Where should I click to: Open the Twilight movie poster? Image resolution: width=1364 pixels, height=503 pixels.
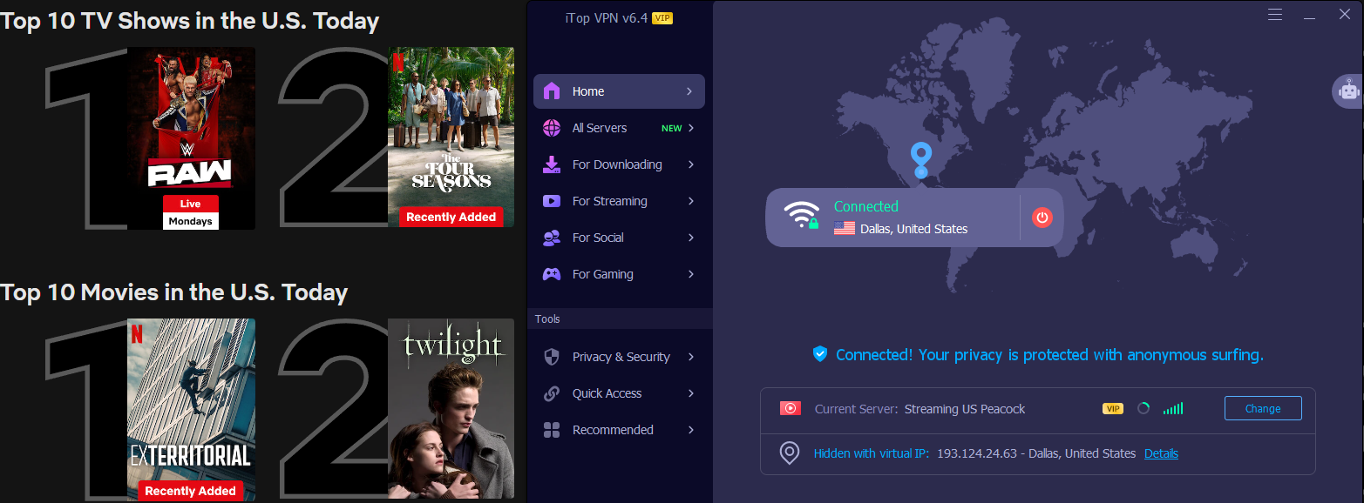click(x=451, y=409)
